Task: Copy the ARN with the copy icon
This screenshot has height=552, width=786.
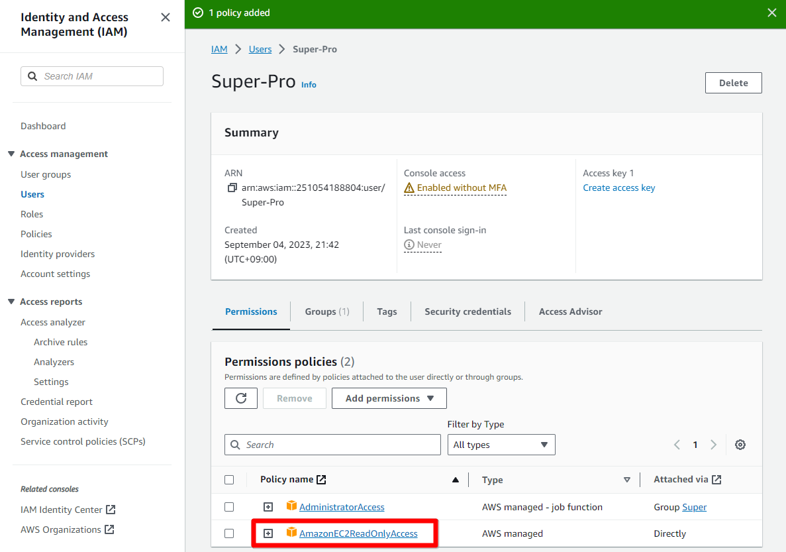Action: pyautogui.click(x=232, y=188)
